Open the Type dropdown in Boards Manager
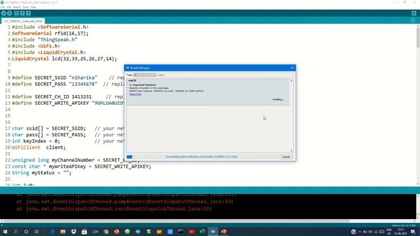 (144, 75)
